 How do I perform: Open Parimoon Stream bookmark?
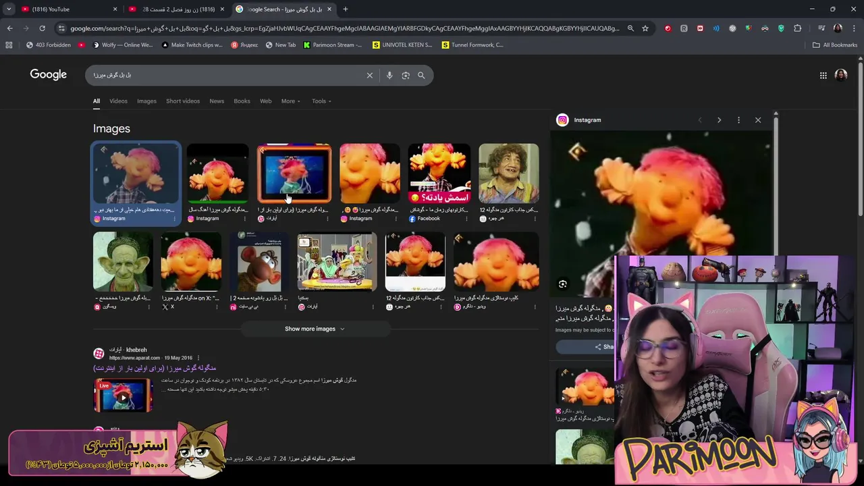click(x=333, y=45)
